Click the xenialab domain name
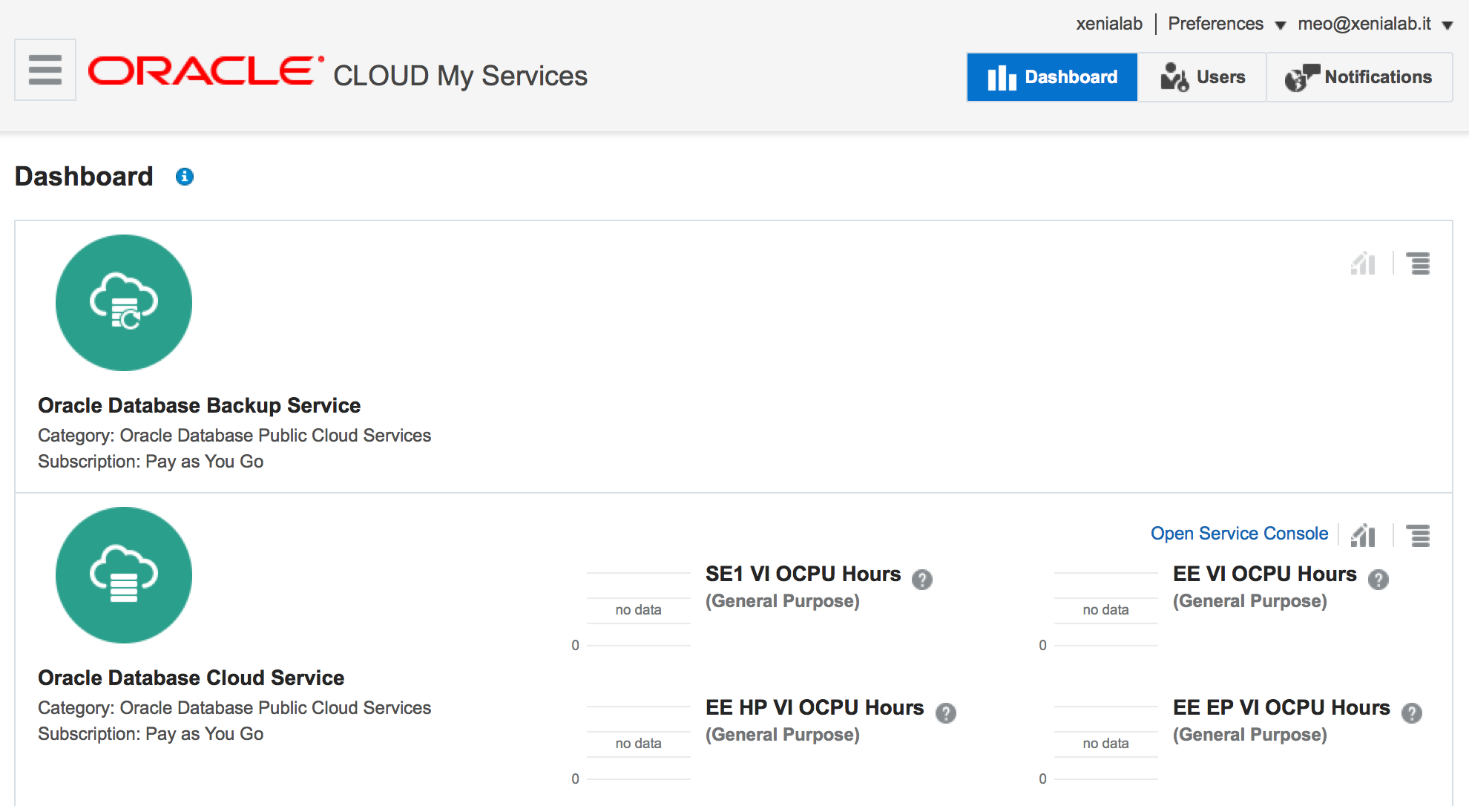 coord(1109,24)
